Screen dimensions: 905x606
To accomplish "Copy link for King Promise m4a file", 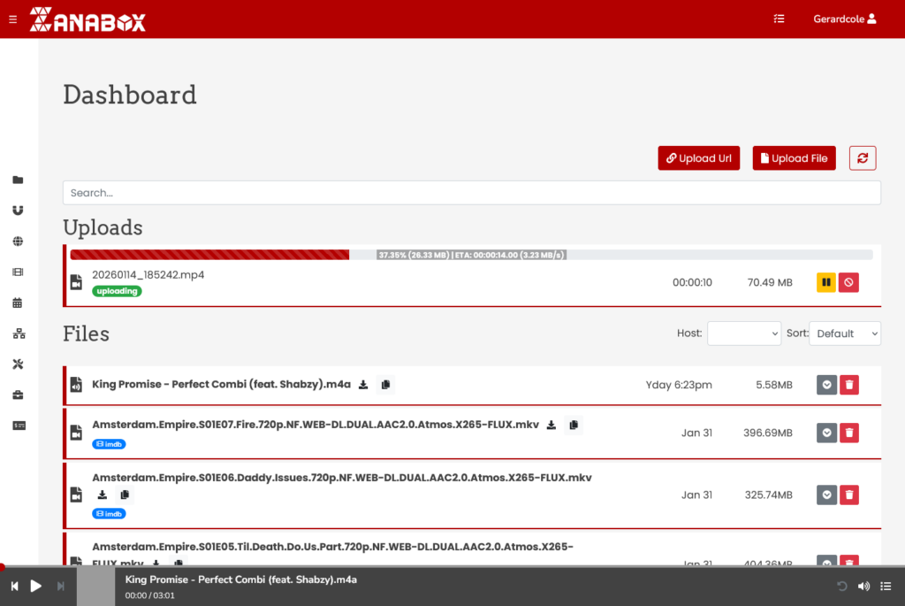I will (386, 384).
